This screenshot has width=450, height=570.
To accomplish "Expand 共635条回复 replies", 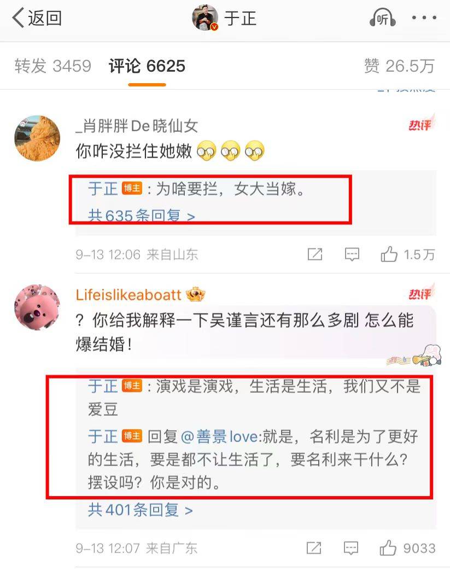I will coord(142,216).
